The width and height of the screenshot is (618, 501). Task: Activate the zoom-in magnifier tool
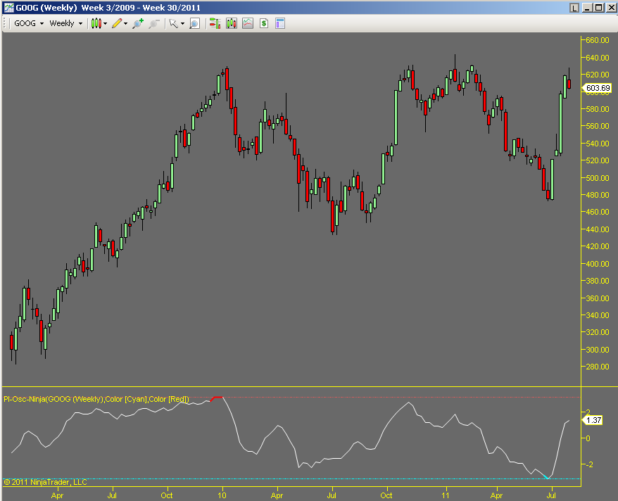137,23
